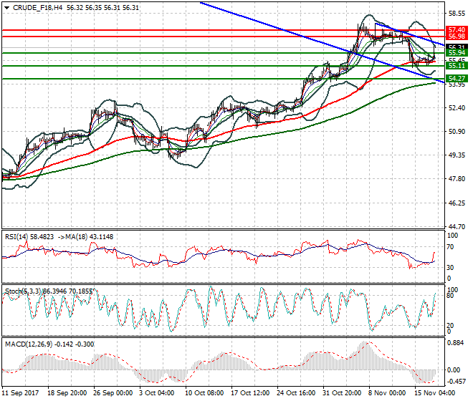Click the 17 Oct 12:00 time label
The width and height of the screenshot is (473, 401).
(x=250, y=393)
